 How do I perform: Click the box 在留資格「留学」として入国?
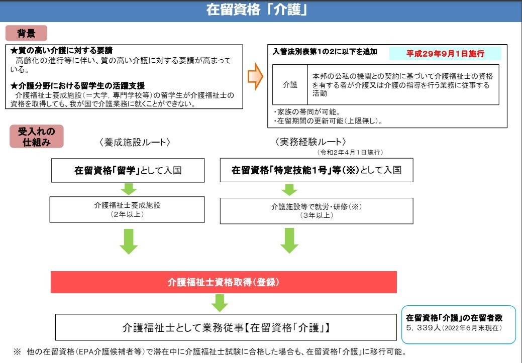pyautogui.click(x=128, y=170)
